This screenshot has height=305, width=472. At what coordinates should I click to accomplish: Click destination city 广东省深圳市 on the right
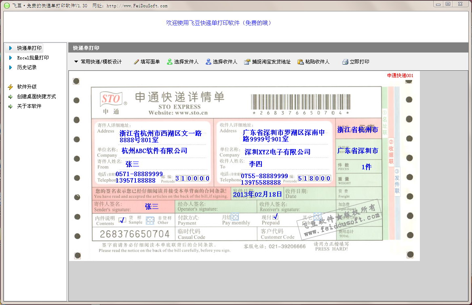358,151
